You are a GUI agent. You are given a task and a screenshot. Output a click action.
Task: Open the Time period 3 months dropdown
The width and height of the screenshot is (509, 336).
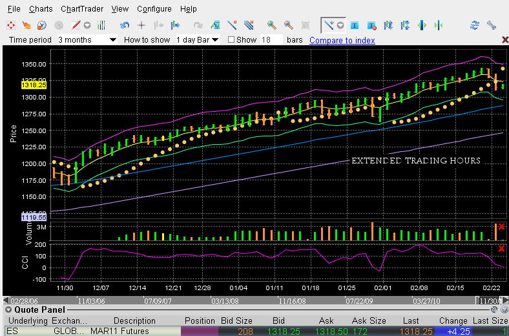(87, 40)
